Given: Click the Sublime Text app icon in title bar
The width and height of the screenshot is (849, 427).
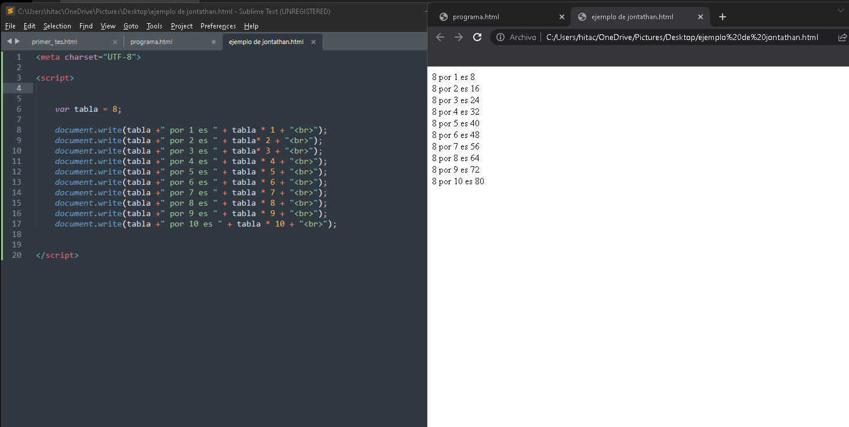Looking at the screenshot, I should pyautogui.click(x=10, y=11).
